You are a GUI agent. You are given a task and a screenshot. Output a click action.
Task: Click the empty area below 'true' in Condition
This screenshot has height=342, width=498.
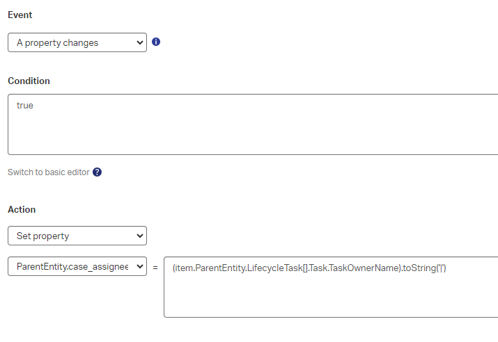tap(209, 136)
